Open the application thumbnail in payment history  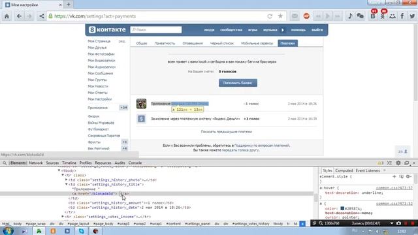[141, 104]
